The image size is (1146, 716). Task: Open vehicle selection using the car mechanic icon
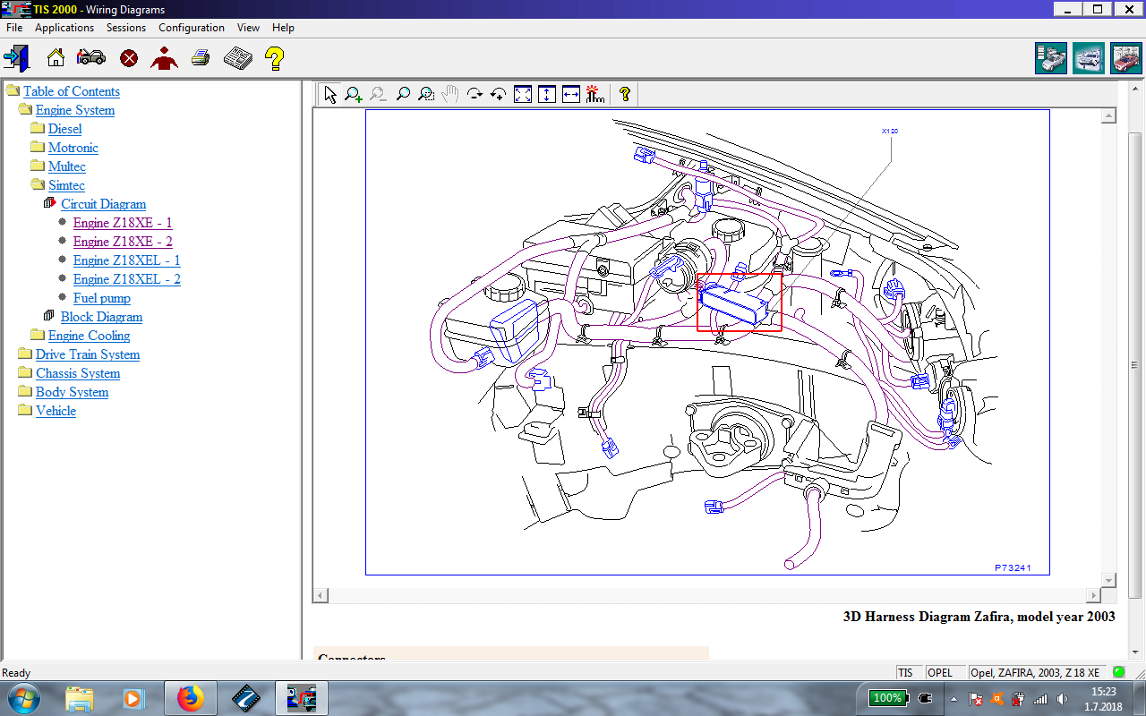(x=90, y=59)
